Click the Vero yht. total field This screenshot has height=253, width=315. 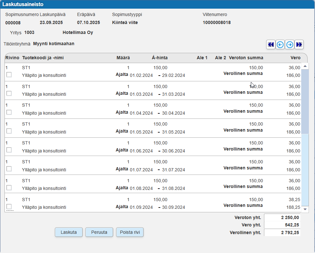click(282, 225)
